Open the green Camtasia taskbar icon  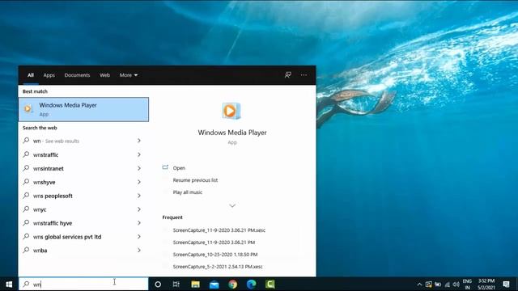point(270,284)
